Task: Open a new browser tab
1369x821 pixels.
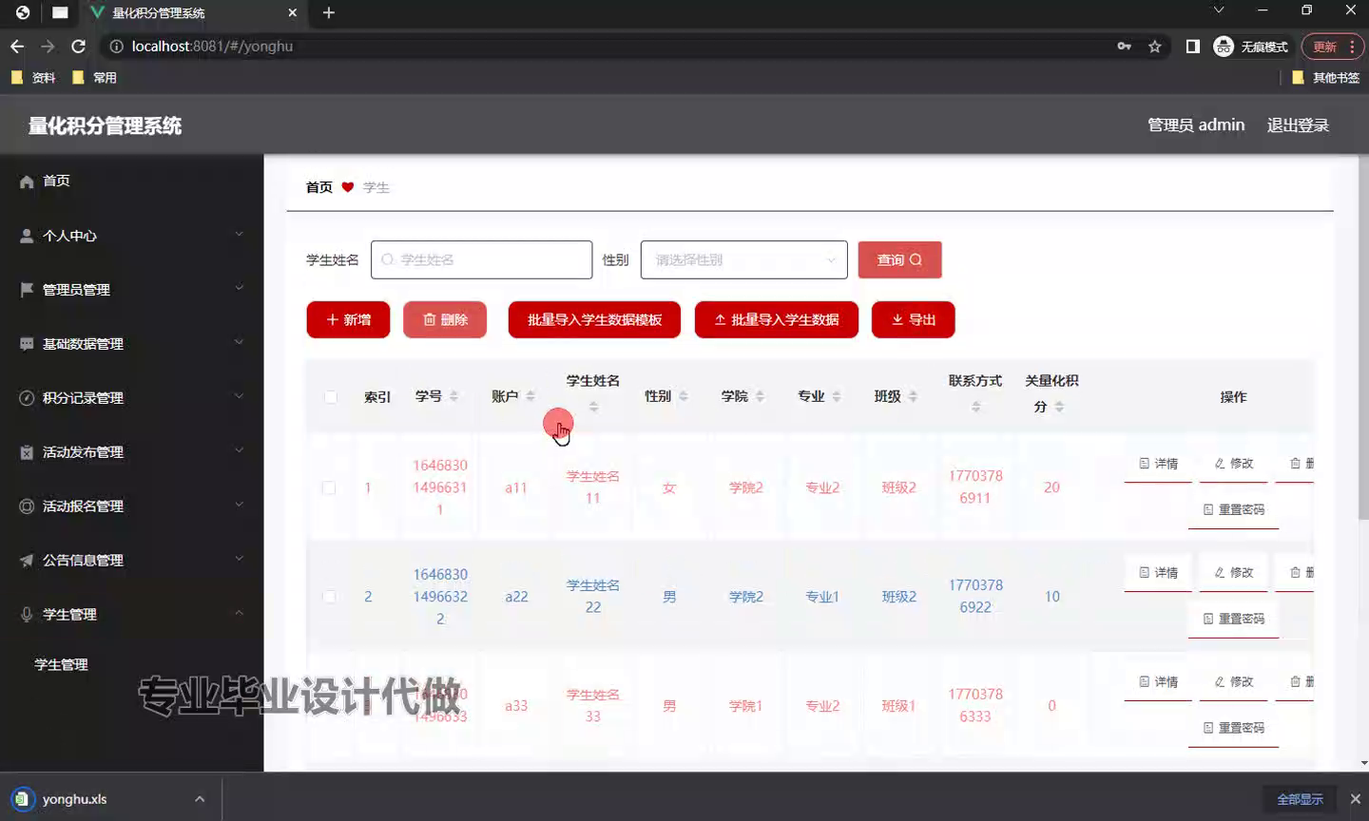Action: (x=329, y=12)
